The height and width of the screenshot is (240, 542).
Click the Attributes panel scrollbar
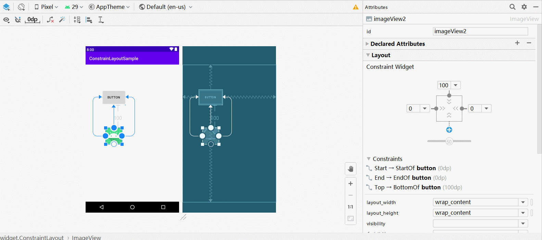[539, 89]
